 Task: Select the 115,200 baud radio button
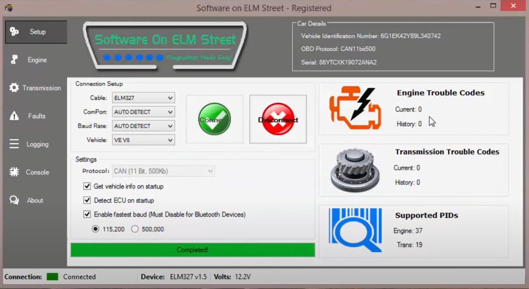click(x=95, y=229)
